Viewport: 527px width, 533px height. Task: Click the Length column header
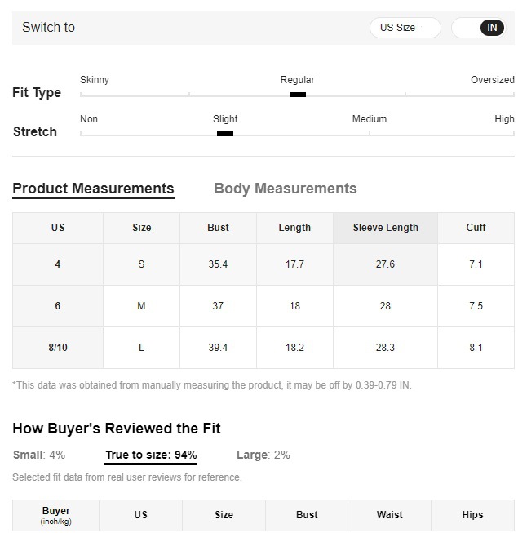click(294, 228)
